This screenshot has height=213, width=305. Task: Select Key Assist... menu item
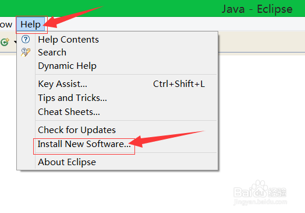(63, 84)
